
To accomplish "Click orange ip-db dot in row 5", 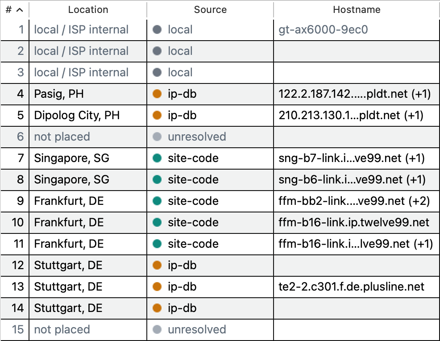I will pyautogui.click(x=157, y=115).
